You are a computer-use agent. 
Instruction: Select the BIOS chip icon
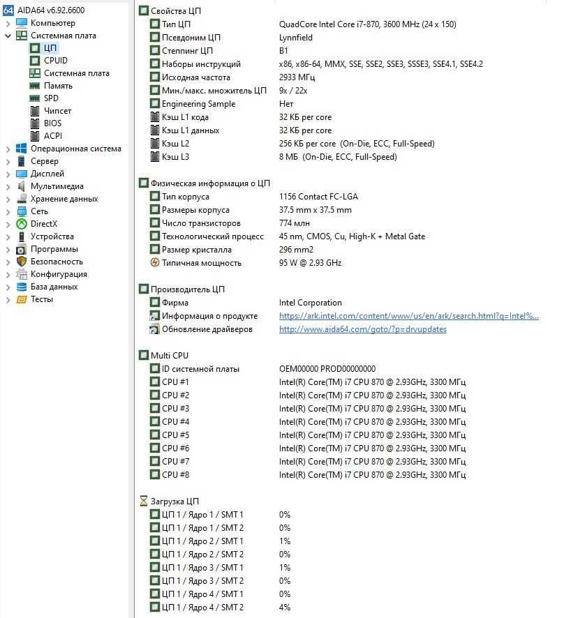point(35,123)
